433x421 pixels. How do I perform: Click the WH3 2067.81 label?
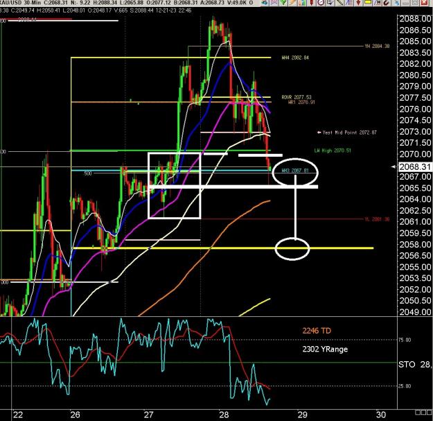pos(295,171)
